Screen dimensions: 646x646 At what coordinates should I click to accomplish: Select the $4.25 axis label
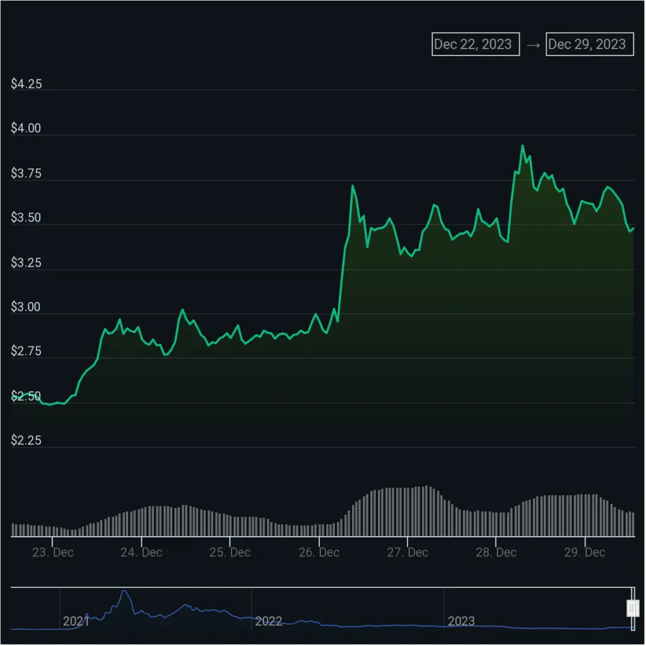(x=25, y=84)
